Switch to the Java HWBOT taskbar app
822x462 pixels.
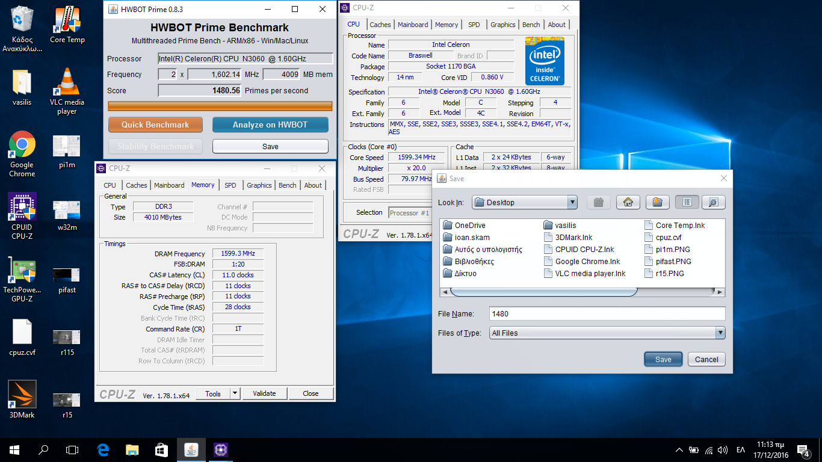pos(191,449)
